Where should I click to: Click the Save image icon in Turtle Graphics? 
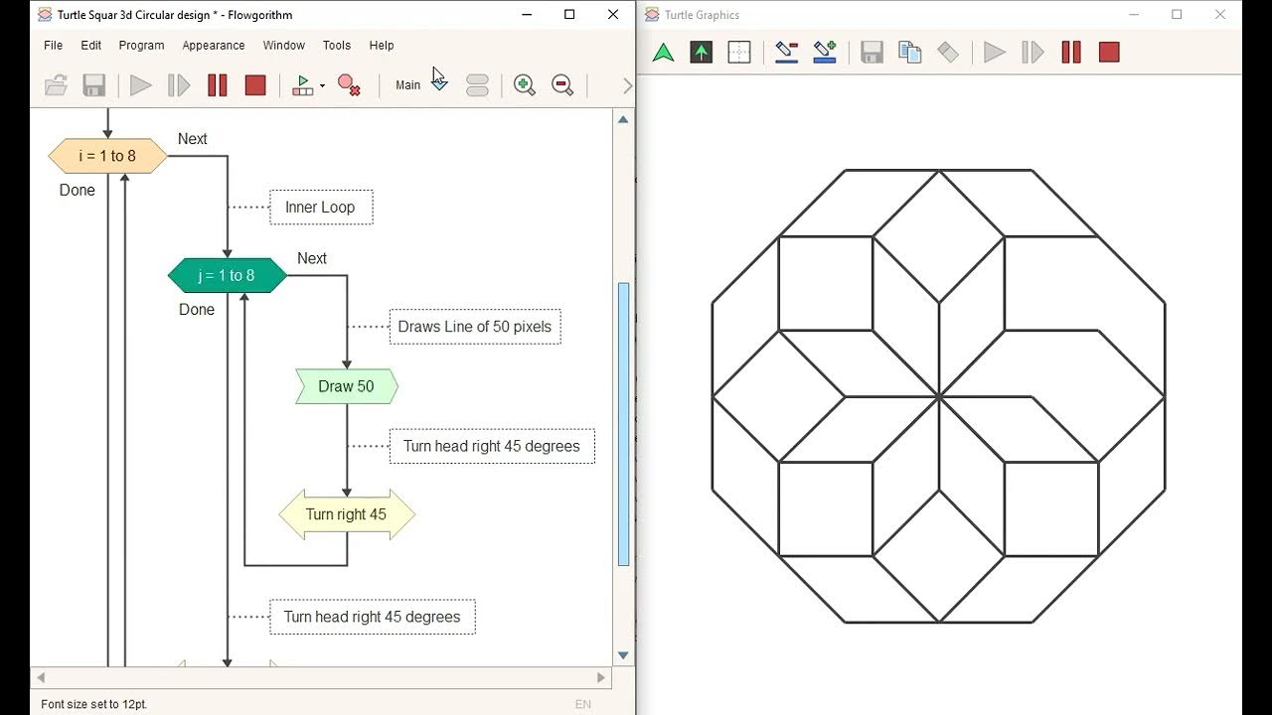pyautogui.click(x=872, y=53)
